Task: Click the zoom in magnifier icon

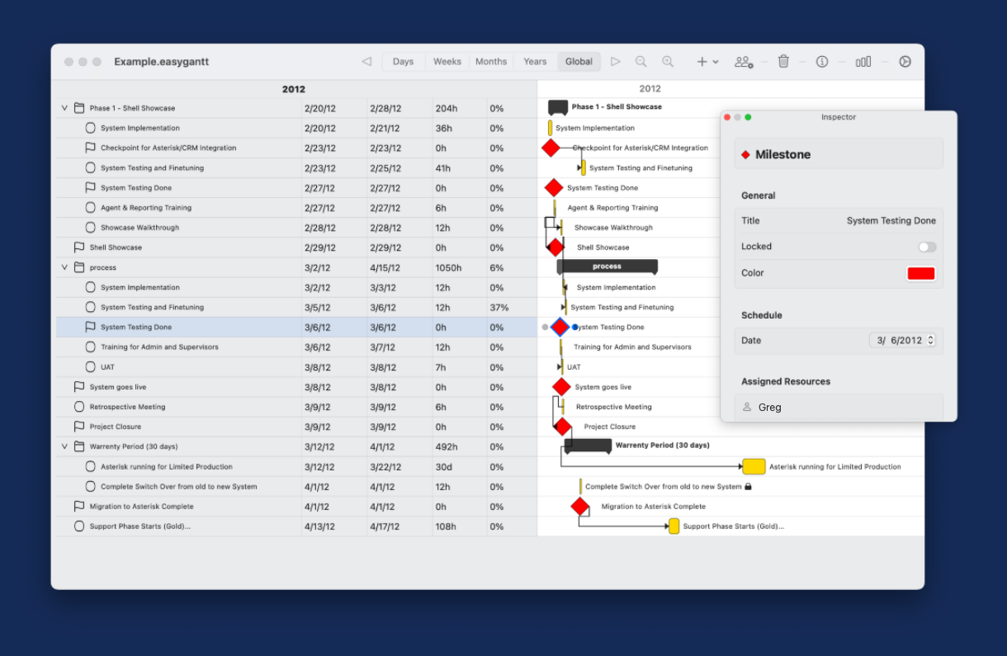Action: pyautogui.click(x=668, y=62)
